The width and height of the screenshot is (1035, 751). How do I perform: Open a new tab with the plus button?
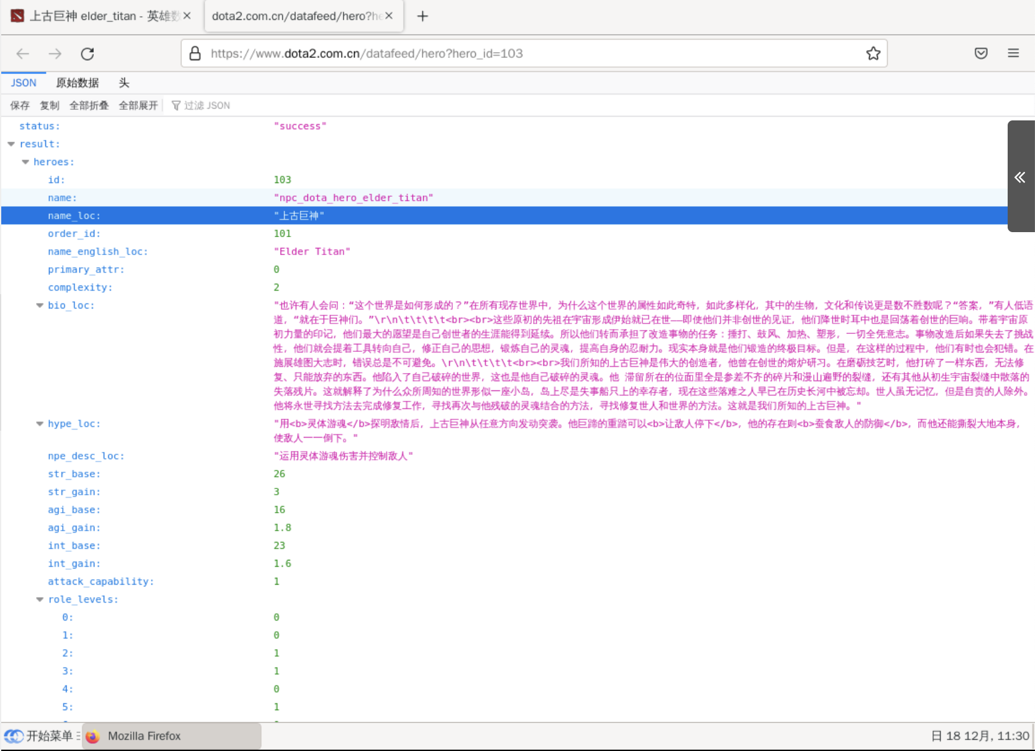coord(422,16)
